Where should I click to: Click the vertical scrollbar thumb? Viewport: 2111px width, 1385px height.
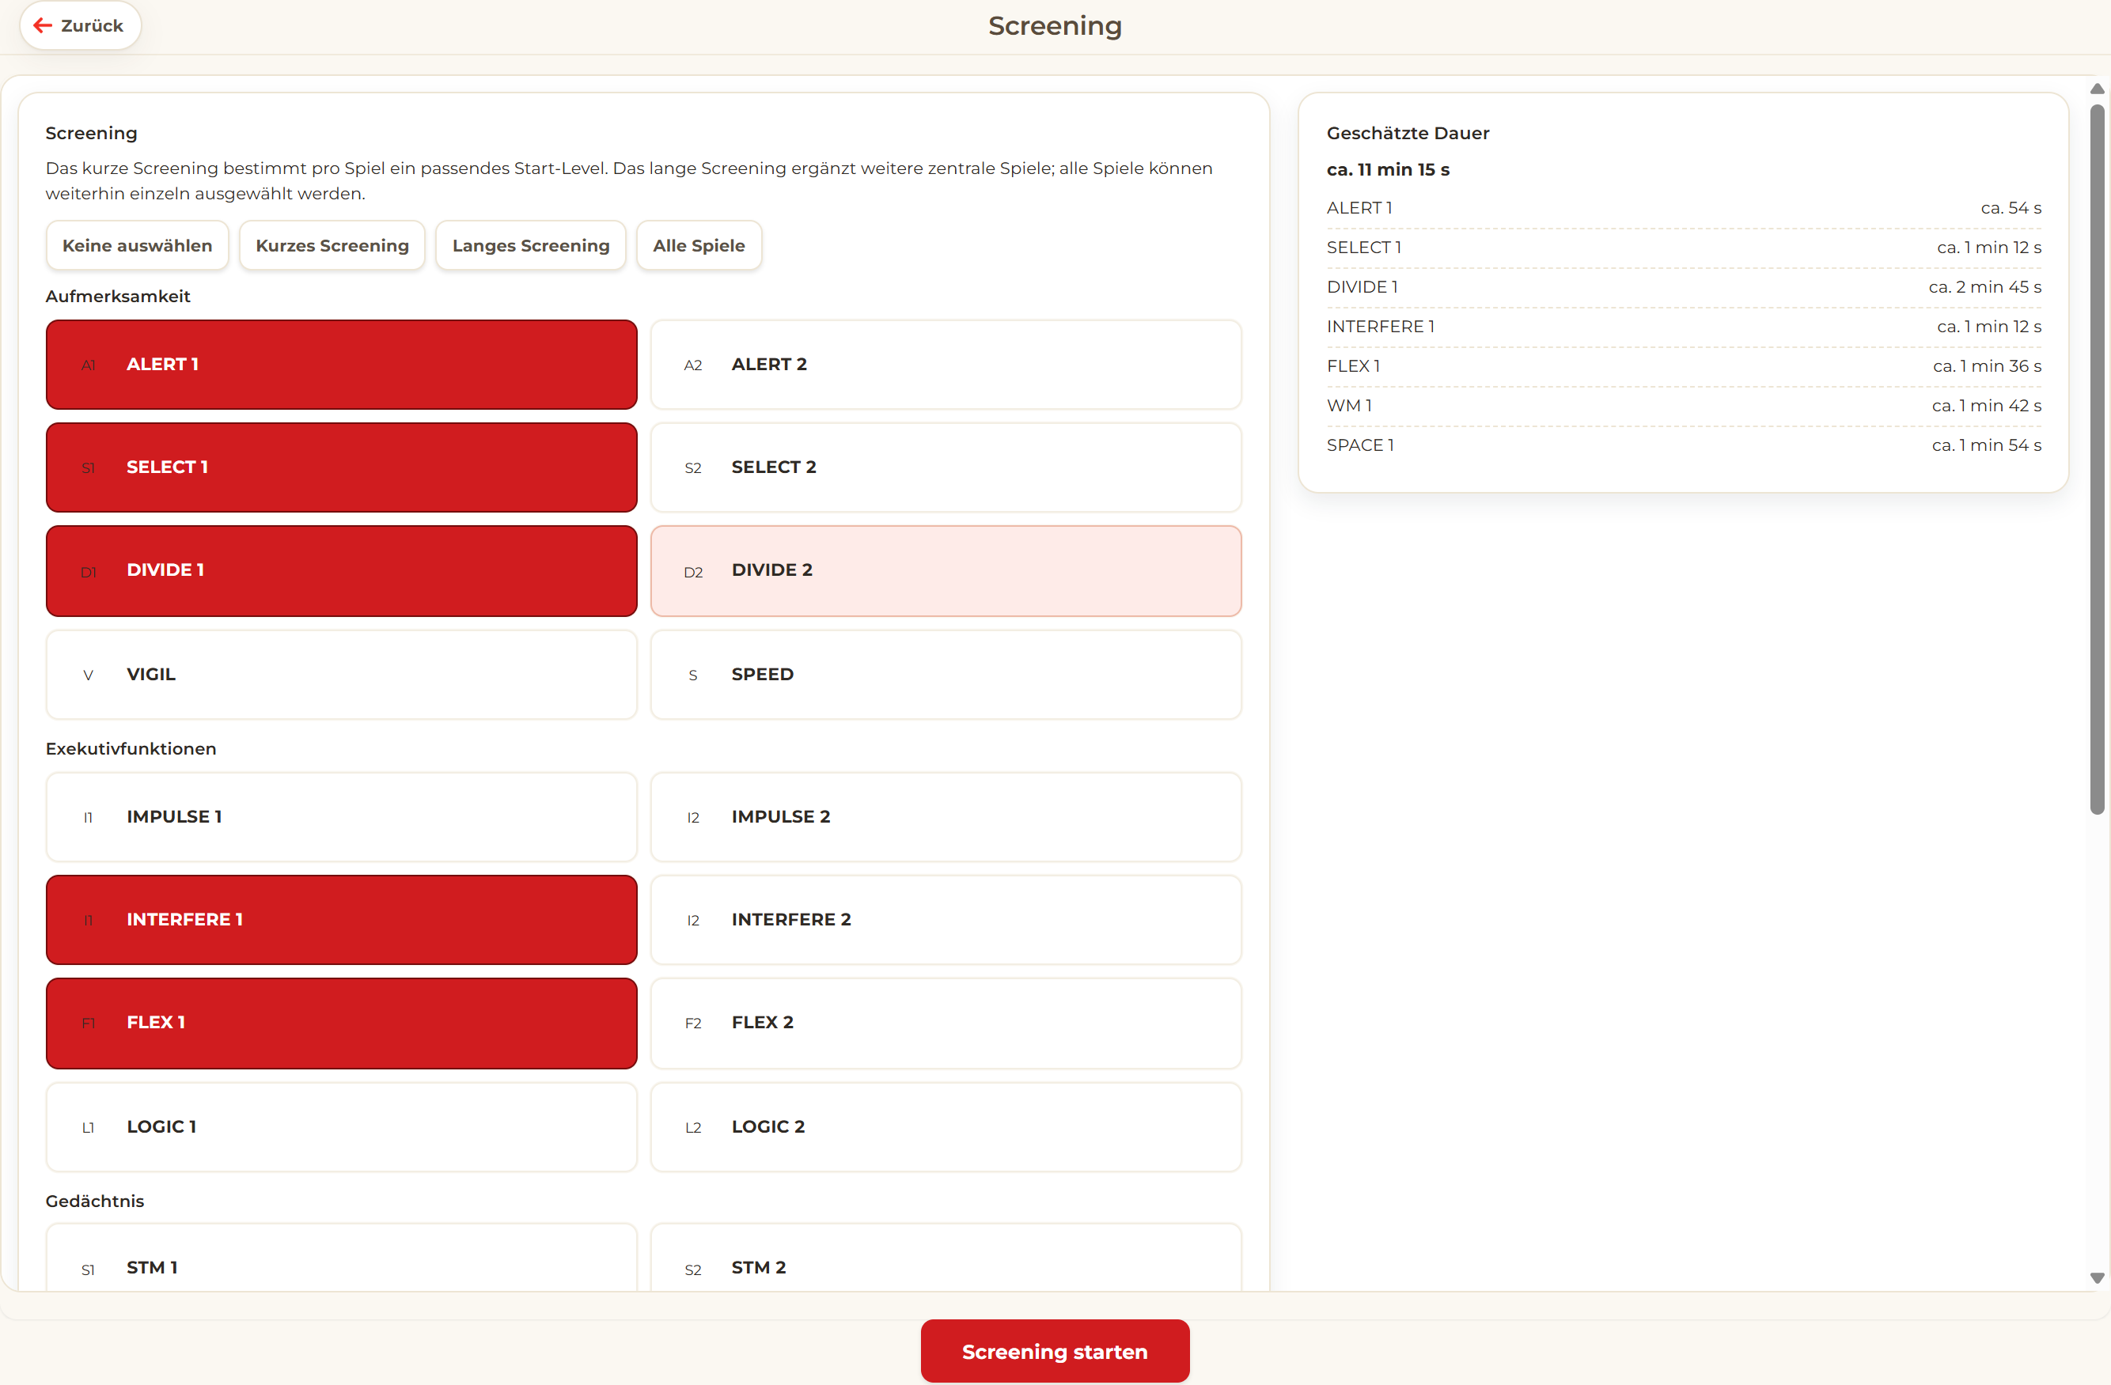[2097, 460]
